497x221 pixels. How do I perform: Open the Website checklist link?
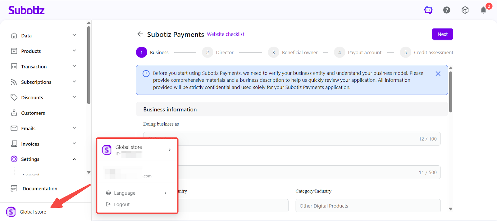pyautogui.click(x=226, y=34)
